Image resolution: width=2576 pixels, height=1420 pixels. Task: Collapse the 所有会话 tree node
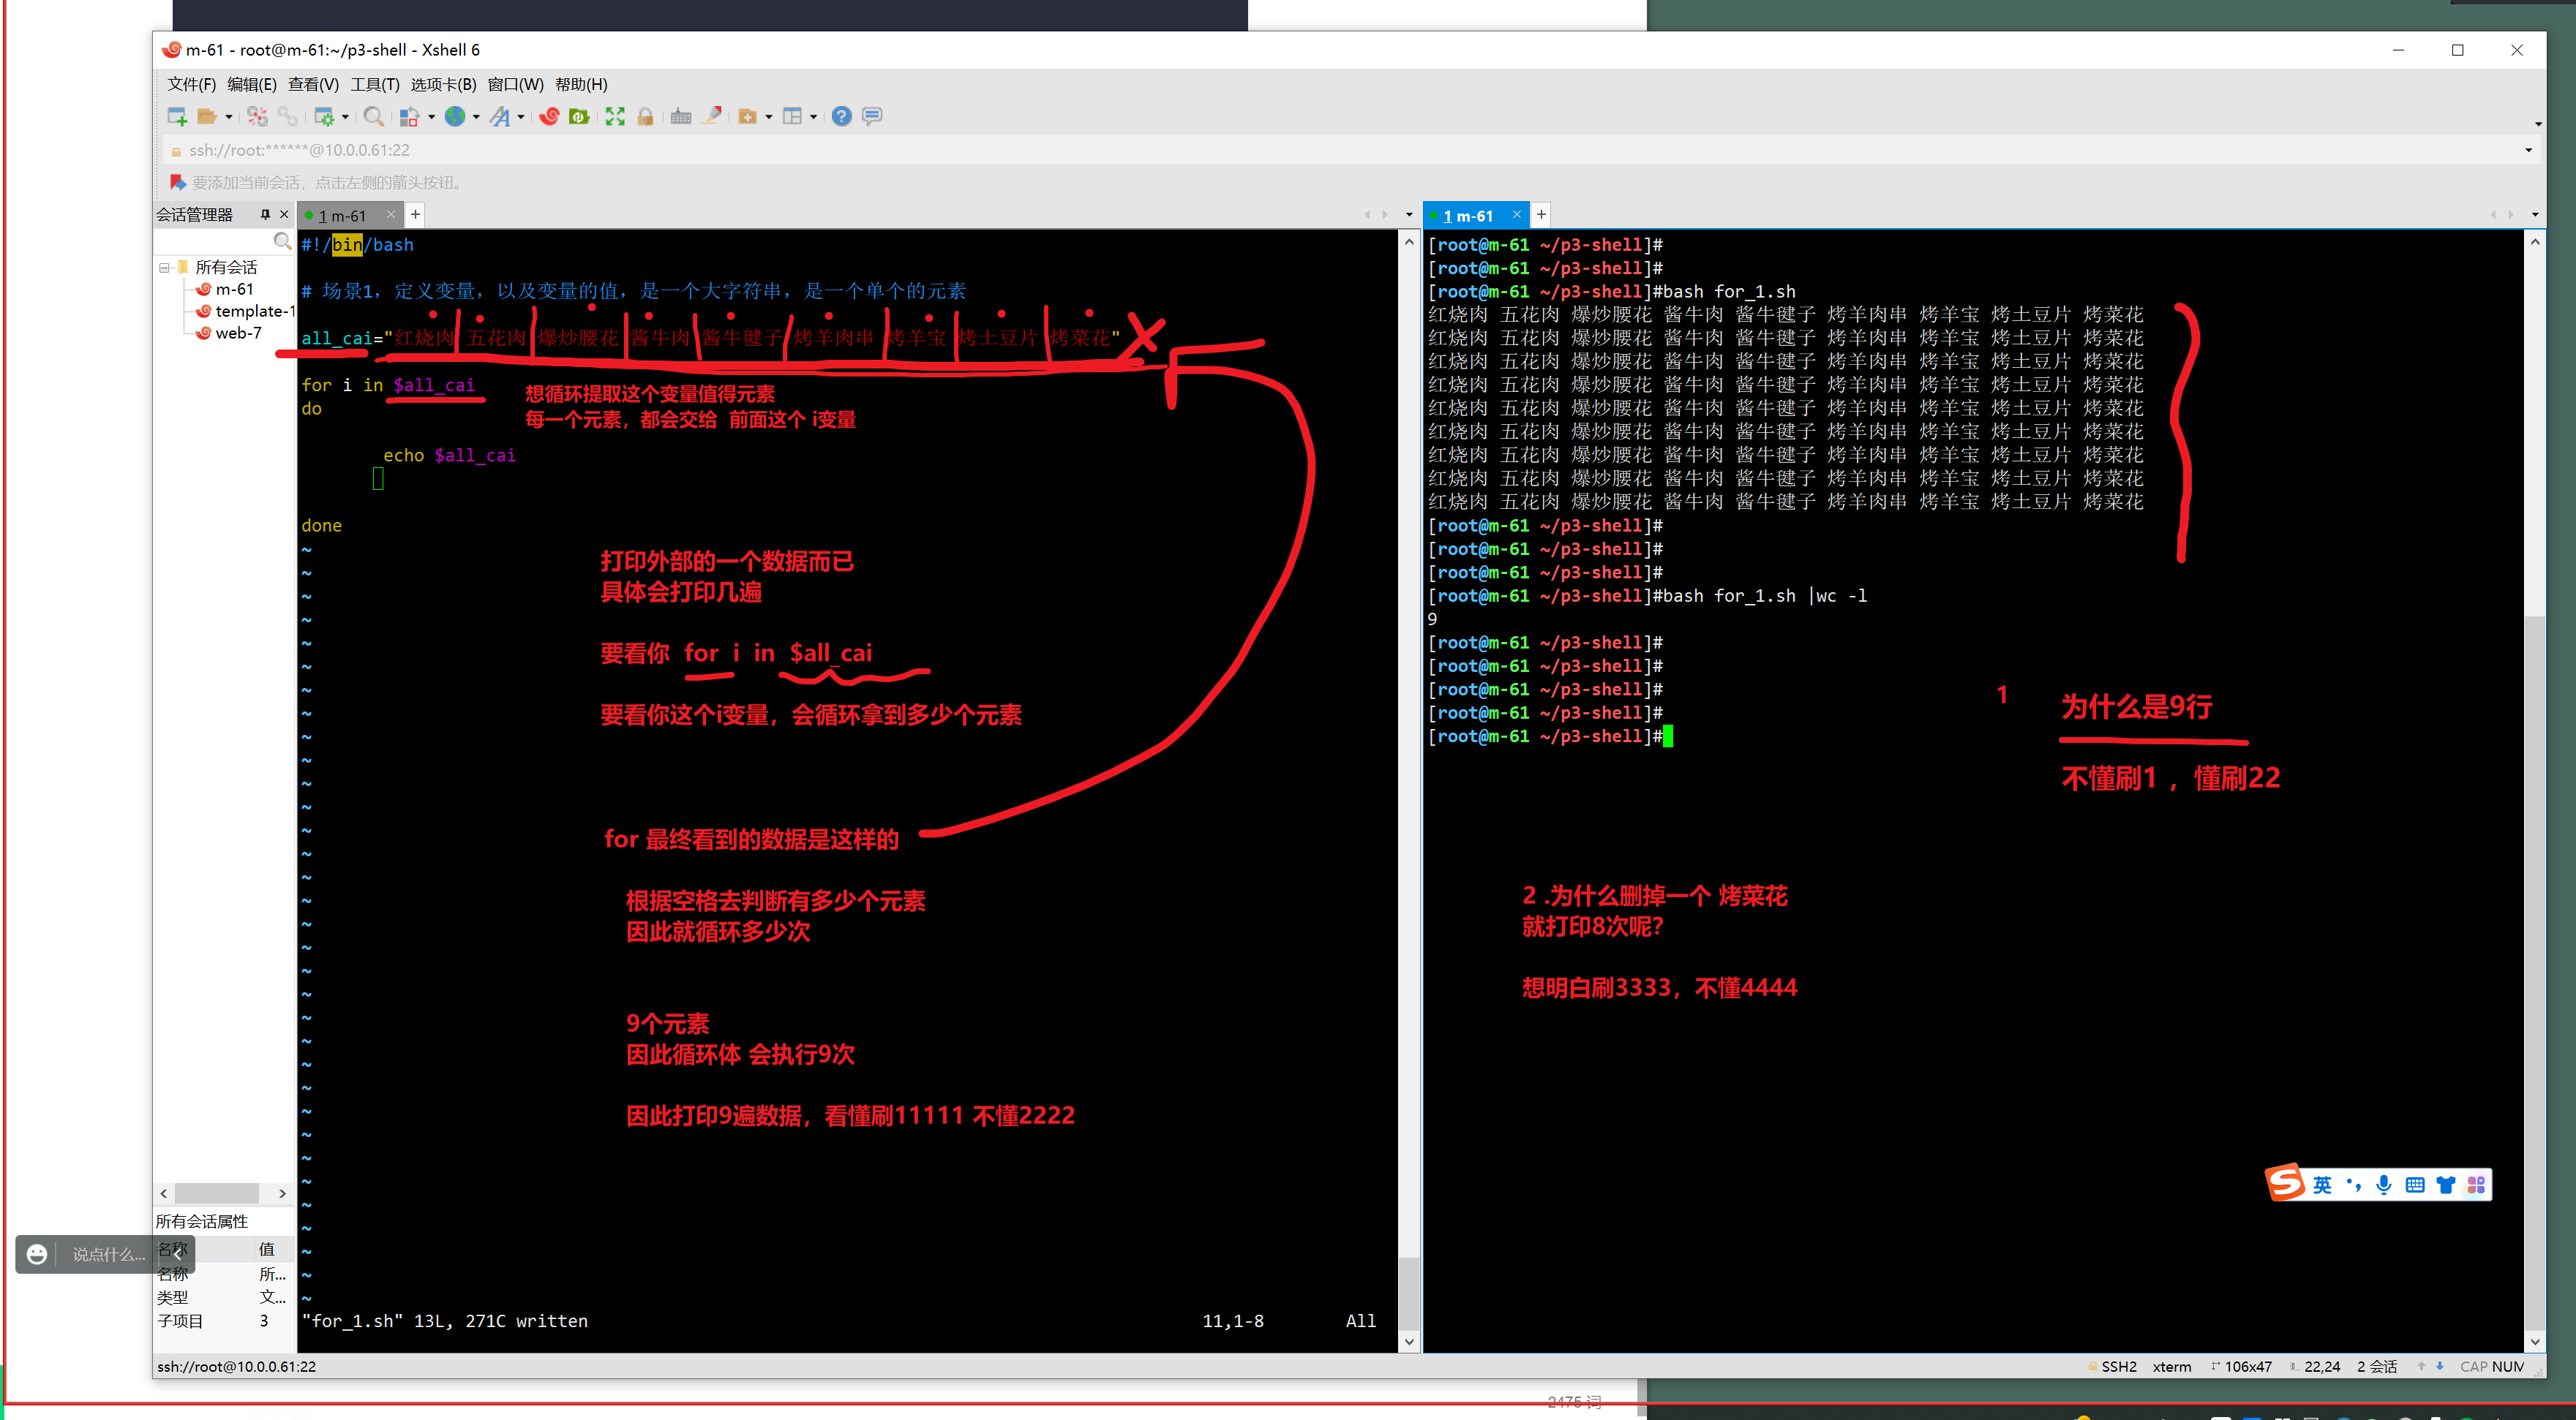[164, 268]
